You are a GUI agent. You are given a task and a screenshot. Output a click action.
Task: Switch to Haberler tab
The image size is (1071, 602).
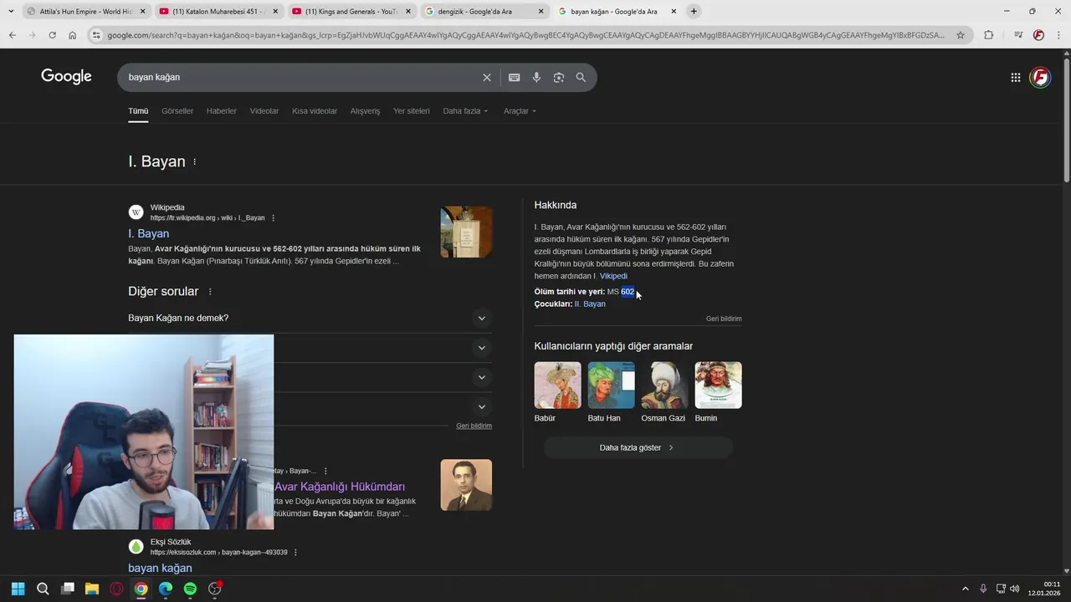pyautogui.click(x=222, y=111)
